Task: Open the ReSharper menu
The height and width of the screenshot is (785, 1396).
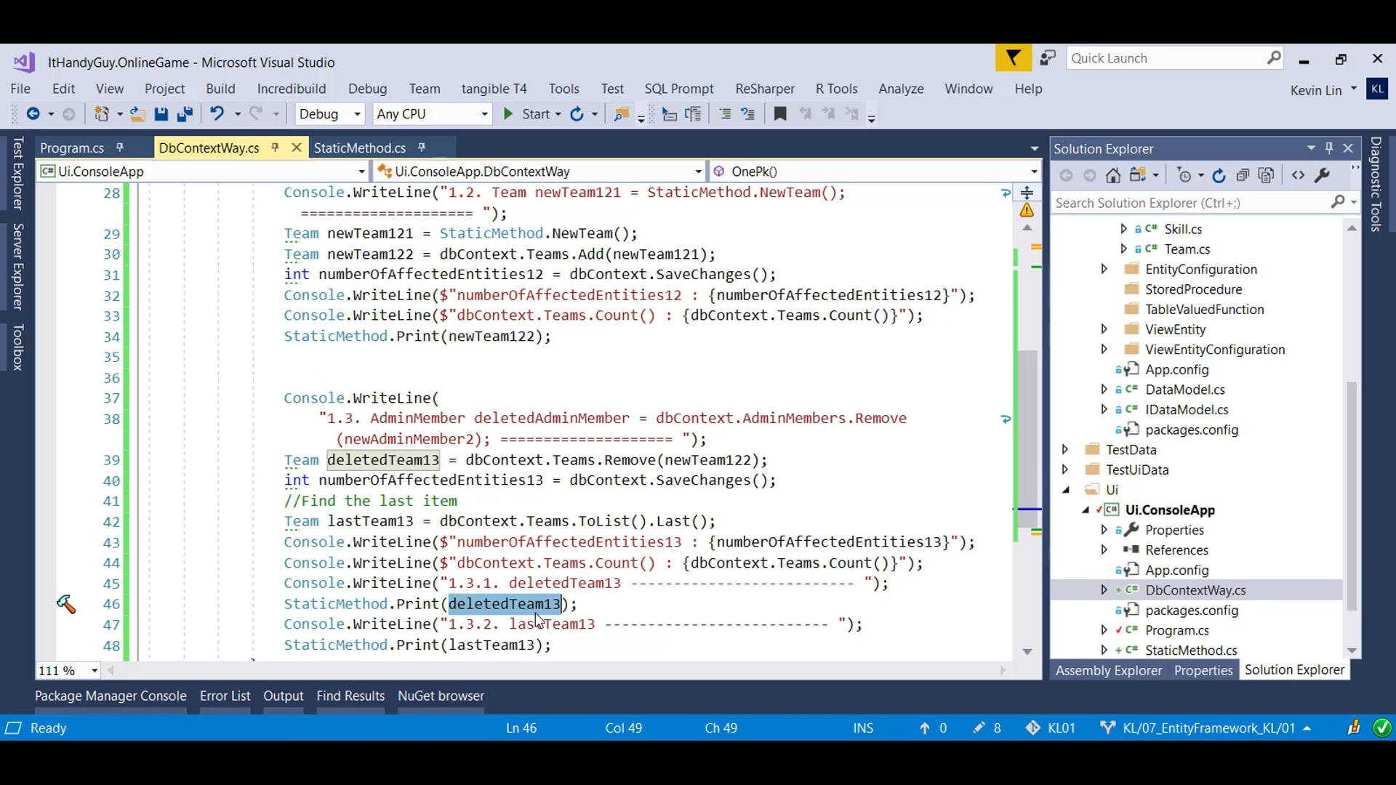Action: (764, 89)
